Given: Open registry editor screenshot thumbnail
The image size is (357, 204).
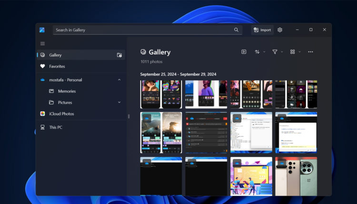Looking at the screenshot, I should [x=251, y=133].
